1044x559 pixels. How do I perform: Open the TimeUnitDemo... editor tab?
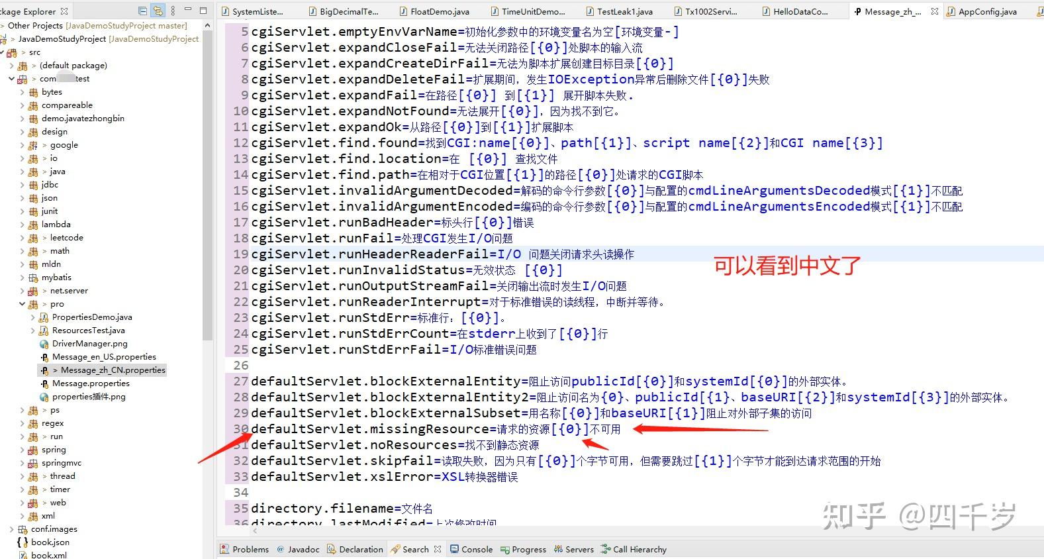528,11
